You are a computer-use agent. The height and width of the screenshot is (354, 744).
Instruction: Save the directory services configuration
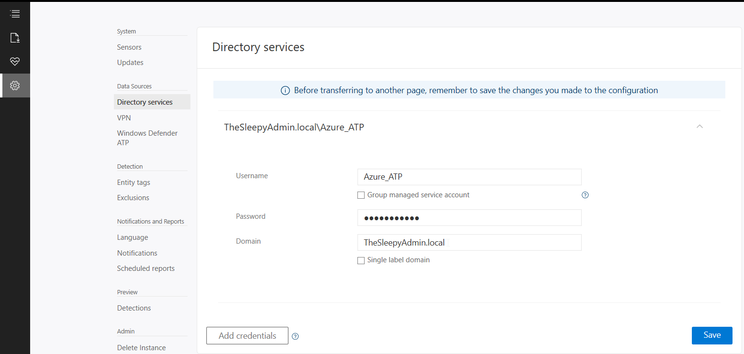pos(711,335)
